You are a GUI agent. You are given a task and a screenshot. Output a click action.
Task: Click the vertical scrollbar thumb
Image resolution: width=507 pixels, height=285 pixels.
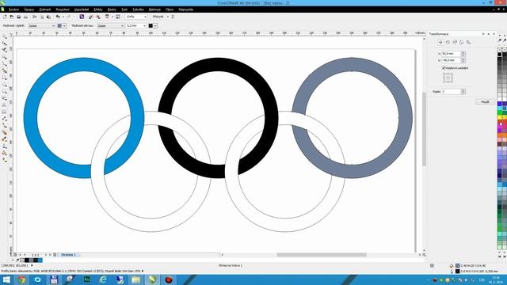(424, 129)
